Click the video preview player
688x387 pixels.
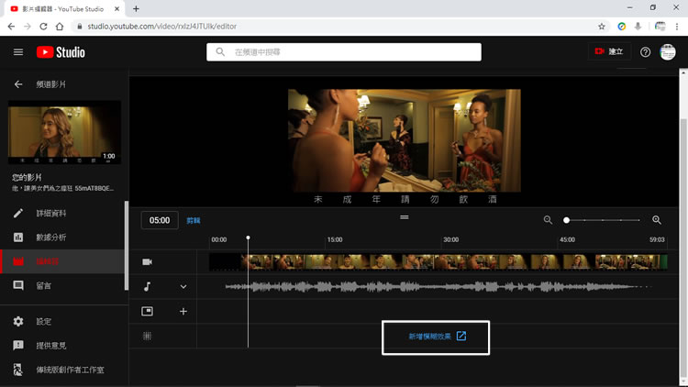(x=405, y=140)
